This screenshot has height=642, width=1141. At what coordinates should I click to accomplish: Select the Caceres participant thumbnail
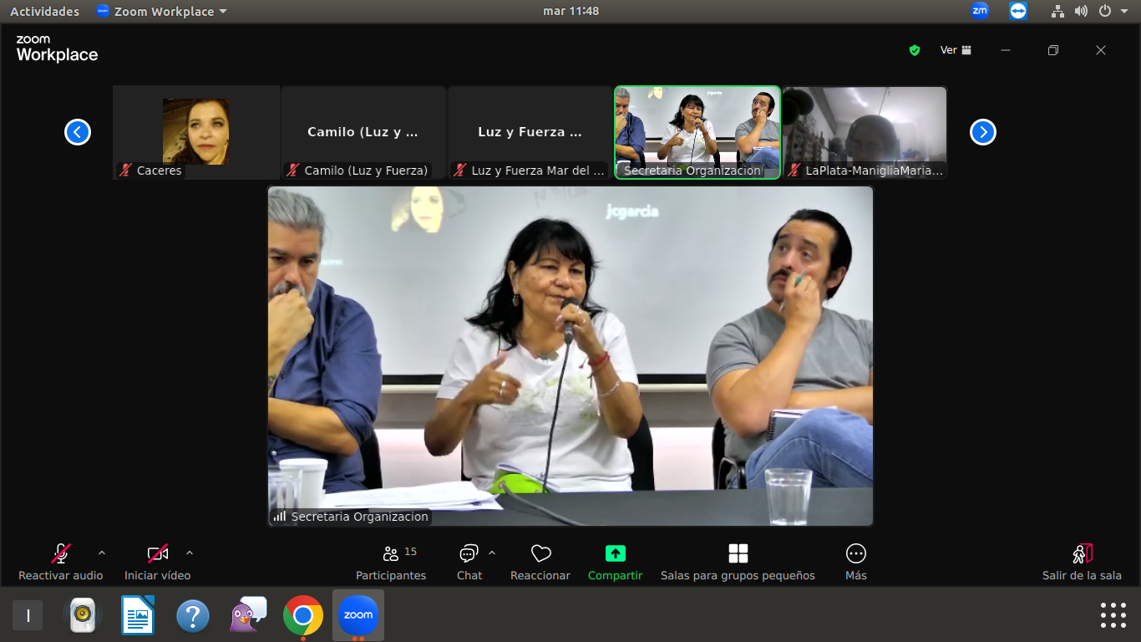(195, 132)
